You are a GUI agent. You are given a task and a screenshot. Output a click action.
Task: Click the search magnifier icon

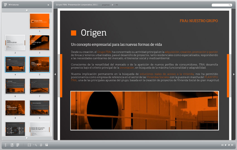tap(230, 5)
